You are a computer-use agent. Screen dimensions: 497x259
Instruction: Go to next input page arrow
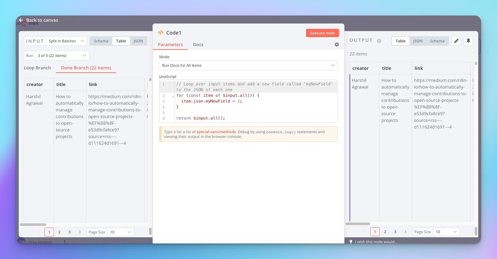[80, 232]
